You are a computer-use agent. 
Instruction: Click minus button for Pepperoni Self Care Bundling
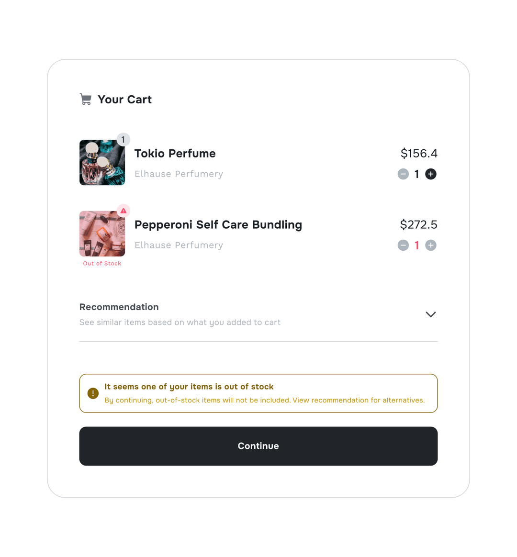403,245
